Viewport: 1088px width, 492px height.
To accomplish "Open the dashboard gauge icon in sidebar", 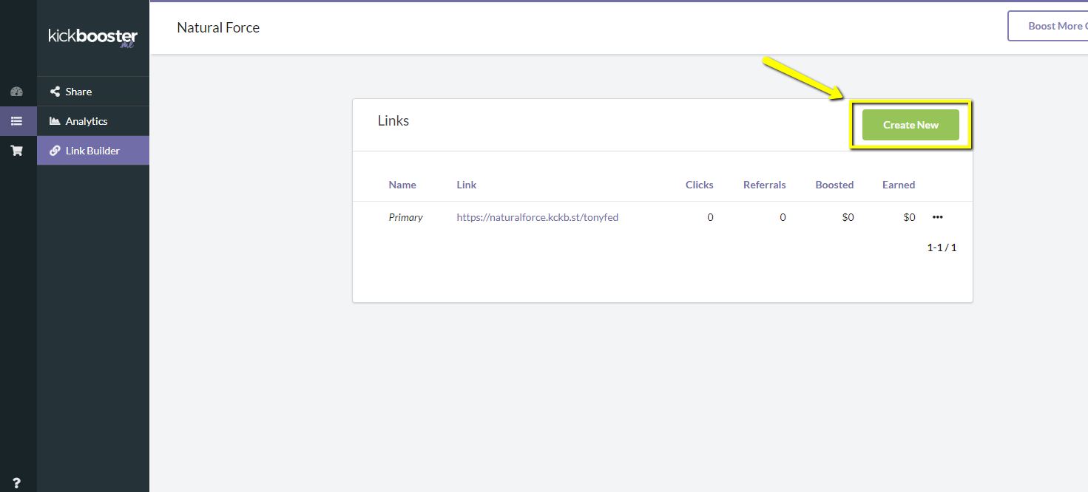I will [17, 92].
